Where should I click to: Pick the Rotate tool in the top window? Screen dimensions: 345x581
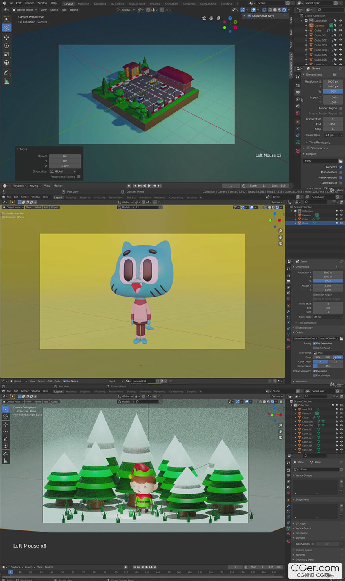[x=6, y=46]
